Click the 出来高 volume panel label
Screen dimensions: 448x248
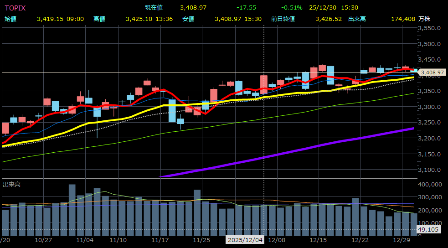[x=11, y=184]
